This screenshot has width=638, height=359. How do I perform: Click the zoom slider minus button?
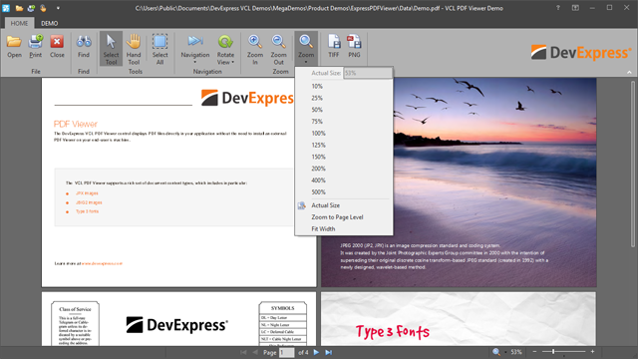click(534, 352)
